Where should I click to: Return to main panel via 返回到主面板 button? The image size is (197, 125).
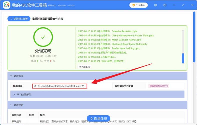[x=19, y=19]
